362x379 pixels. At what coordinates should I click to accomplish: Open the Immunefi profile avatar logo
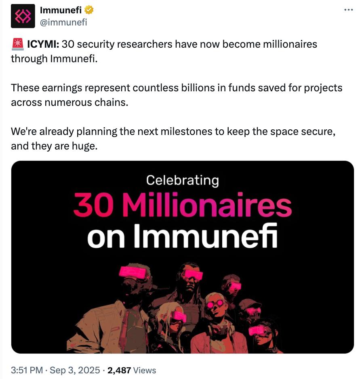click(23, 16)
